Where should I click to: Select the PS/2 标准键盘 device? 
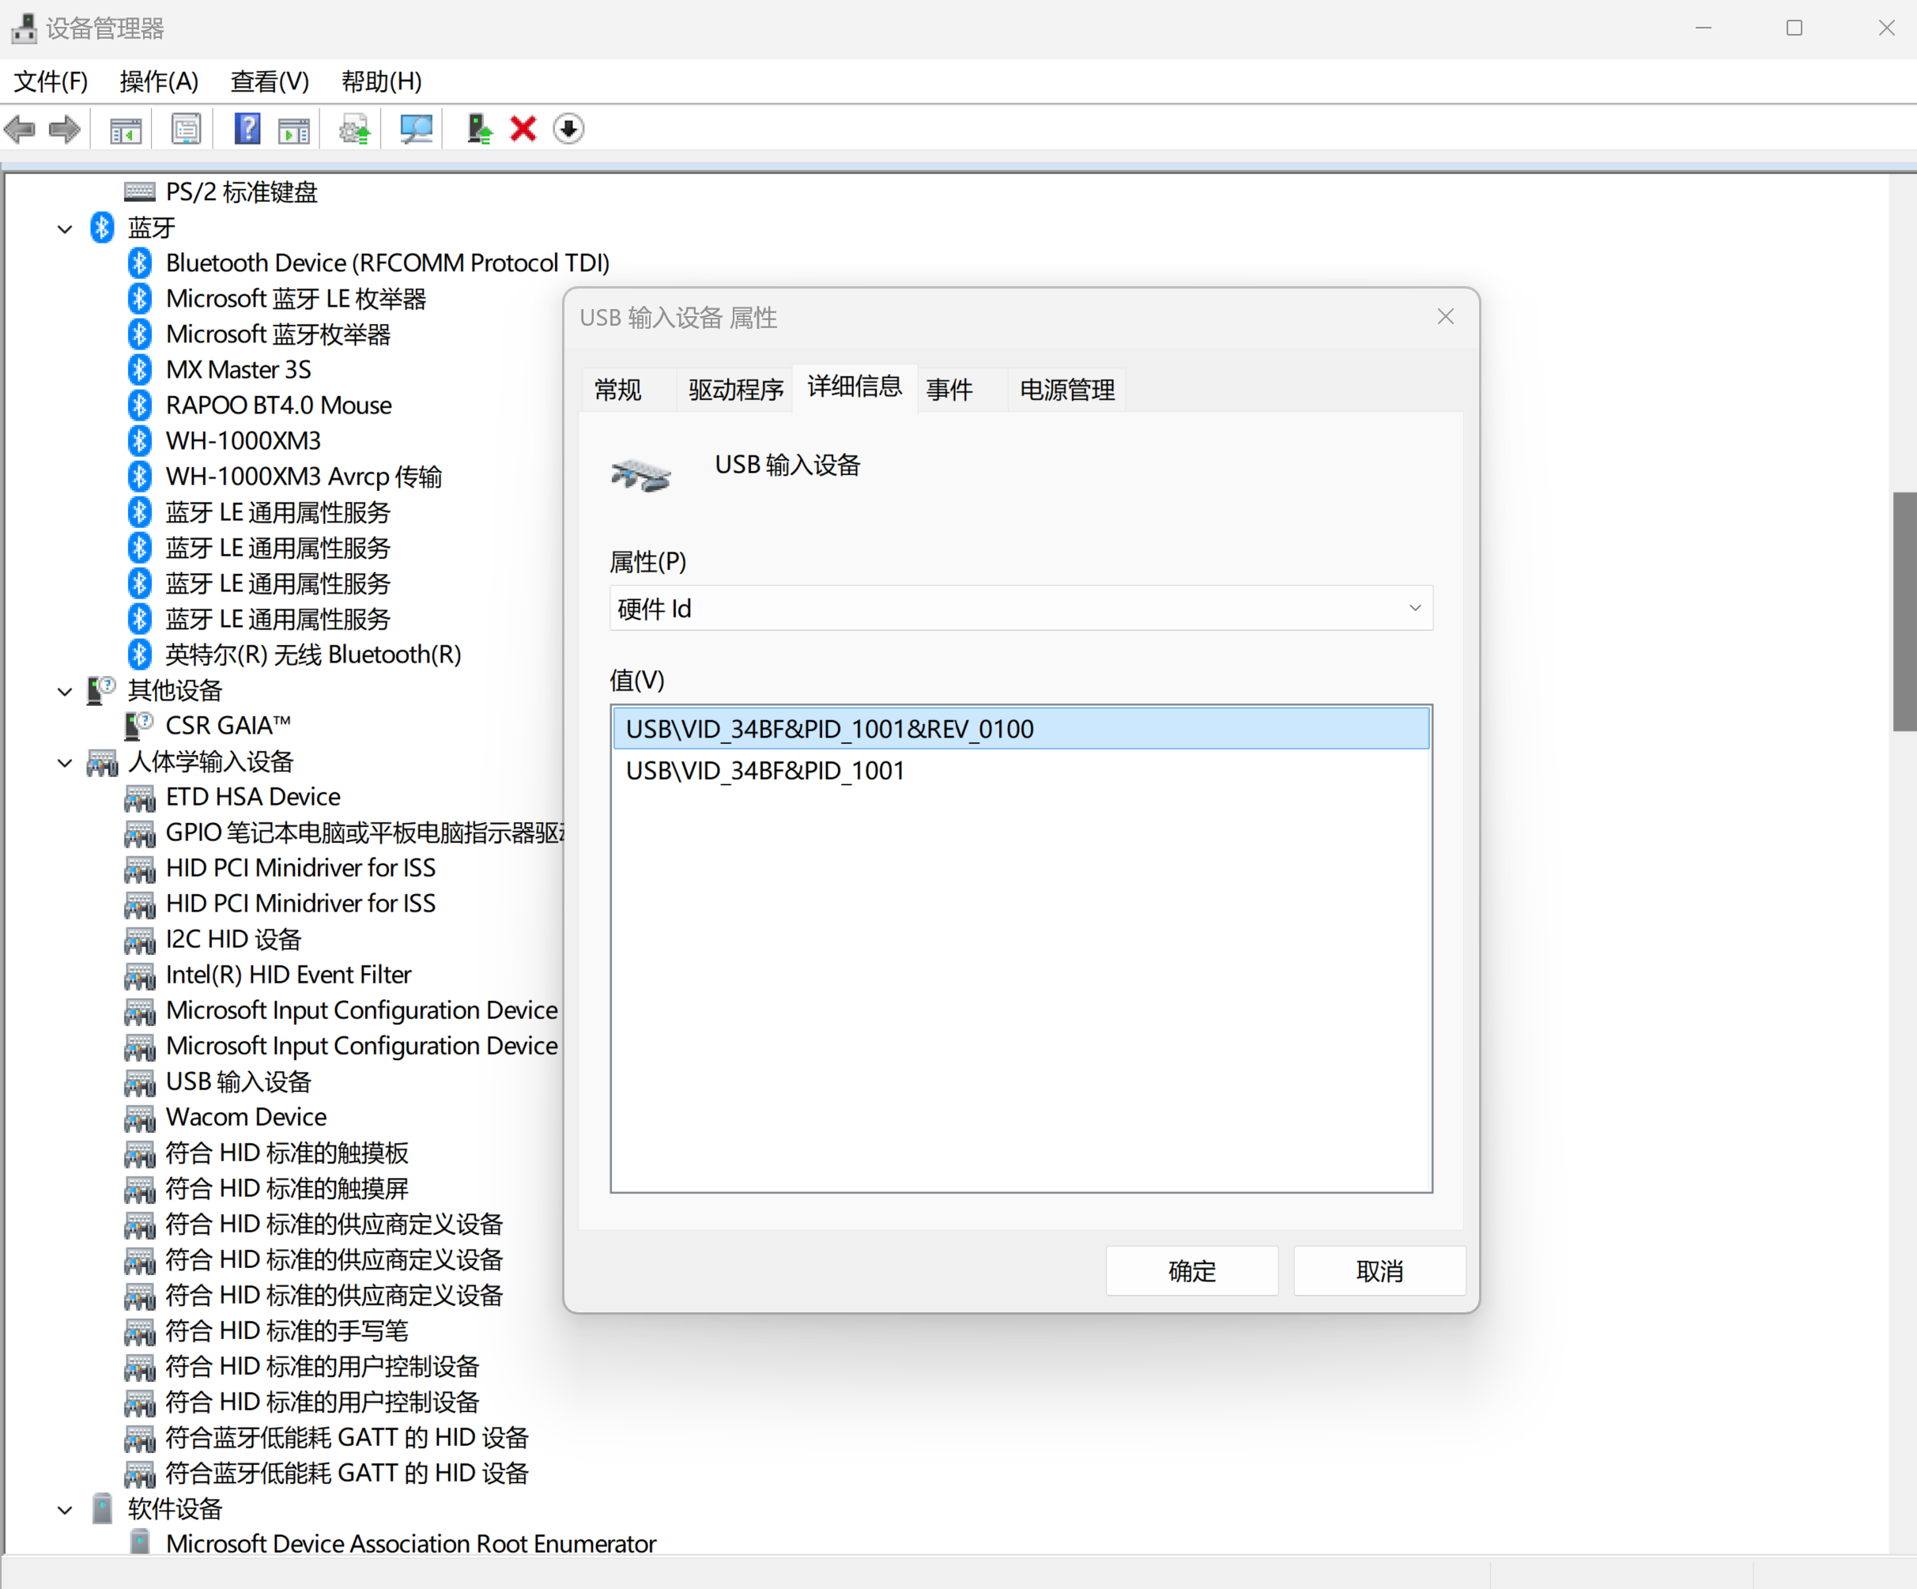[x=242, y=191]
